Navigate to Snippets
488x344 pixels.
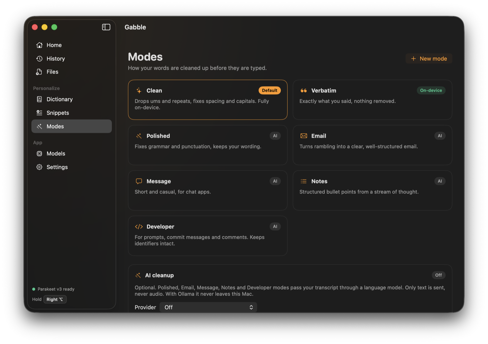click(x=72, y=113)
